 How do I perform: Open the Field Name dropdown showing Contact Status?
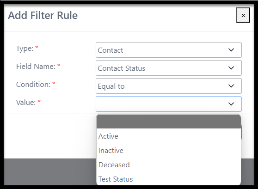[x=169, y=68]
